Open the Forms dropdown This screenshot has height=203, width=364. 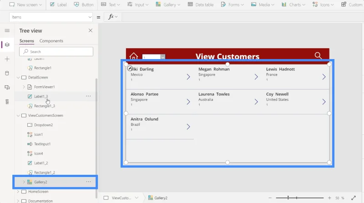[232, 5]
